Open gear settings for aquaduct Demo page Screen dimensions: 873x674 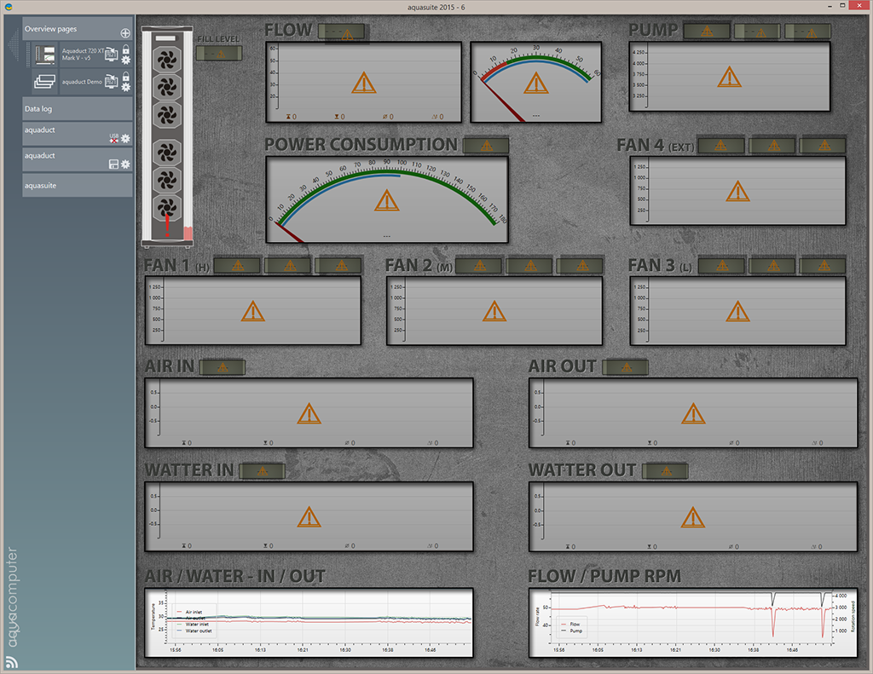pyautogui.click(x=125, y=88)
